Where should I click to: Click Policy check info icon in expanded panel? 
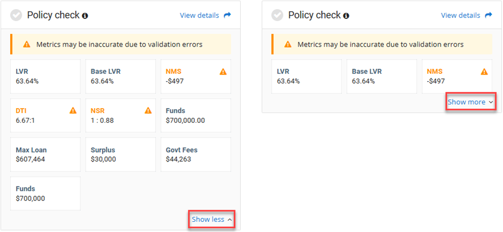point(85,16)
